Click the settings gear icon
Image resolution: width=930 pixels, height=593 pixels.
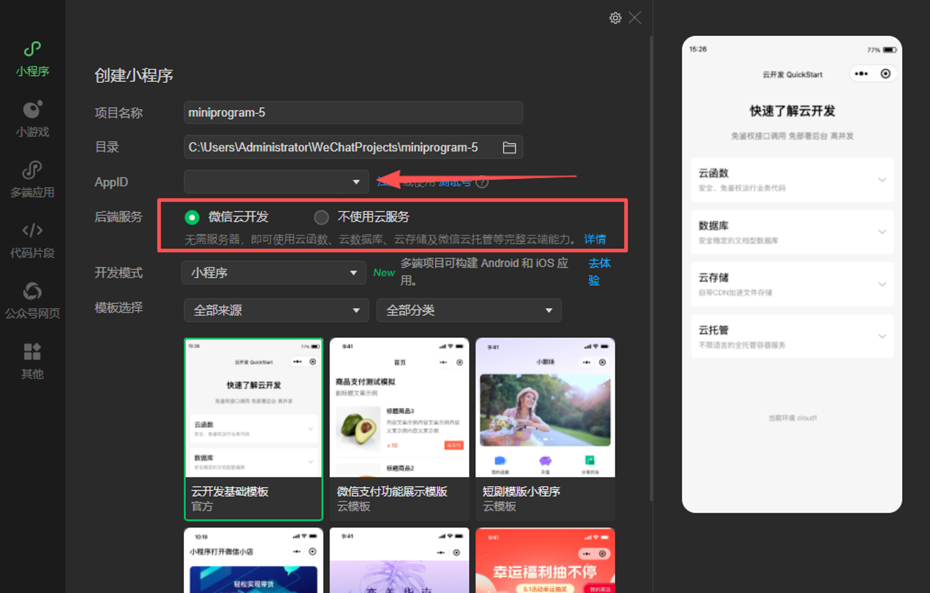pyautogui.click(x=615, y=18)
